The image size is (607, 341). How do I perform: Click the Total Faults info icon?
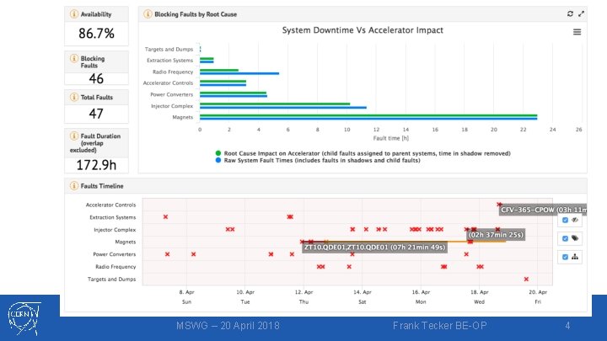tap(74, 97)
